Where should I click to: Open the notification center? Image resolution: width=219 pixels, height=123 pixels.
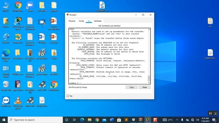click(214, 120)
